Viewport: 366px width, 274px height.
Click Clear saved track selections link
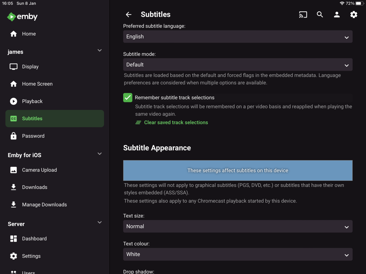tap(176, 122)
